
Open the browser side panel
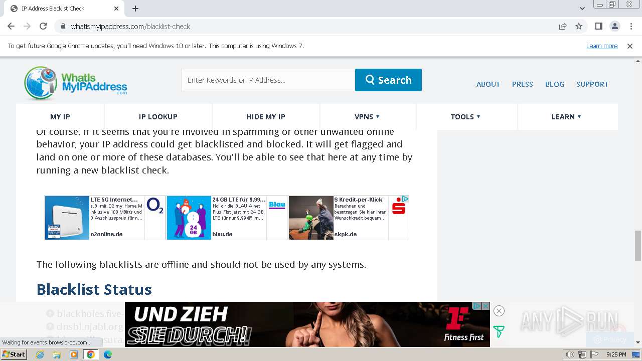(598, 26)
